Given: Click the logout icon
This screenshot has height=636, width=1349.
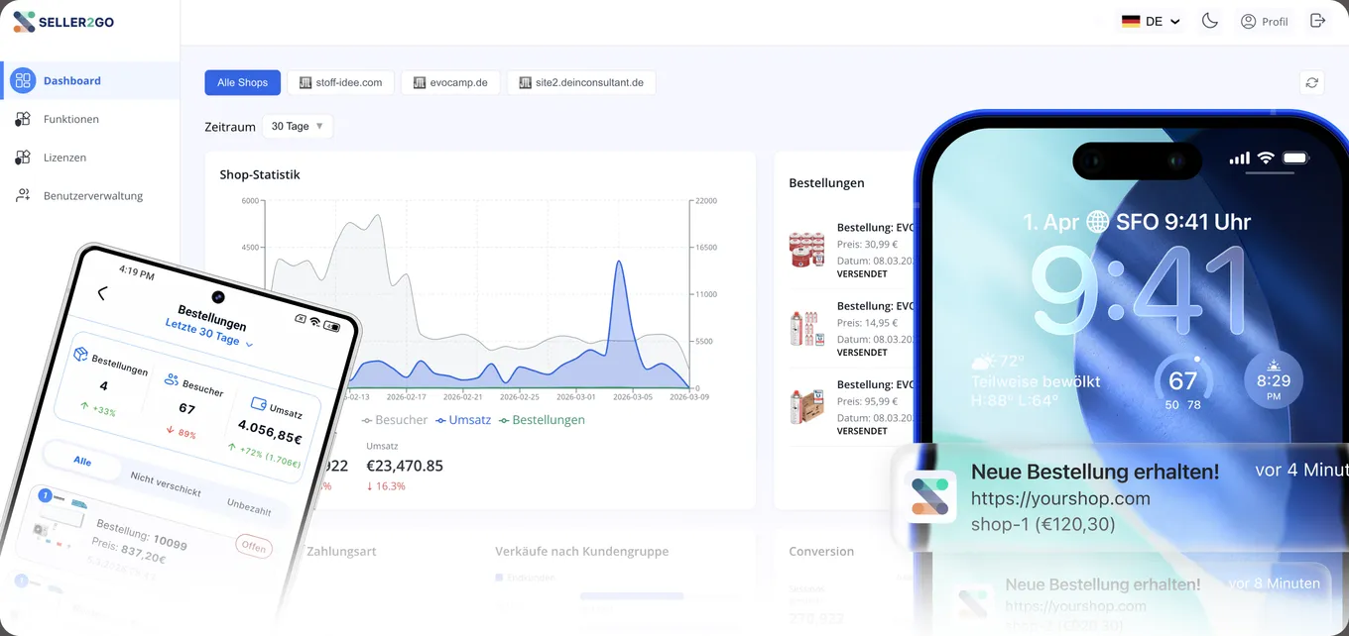Looking at the screenshot, I should [1317, 21].
